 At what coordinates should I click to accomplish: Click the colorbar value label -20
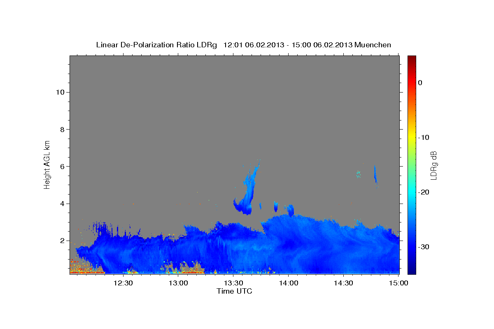point(424,192)
